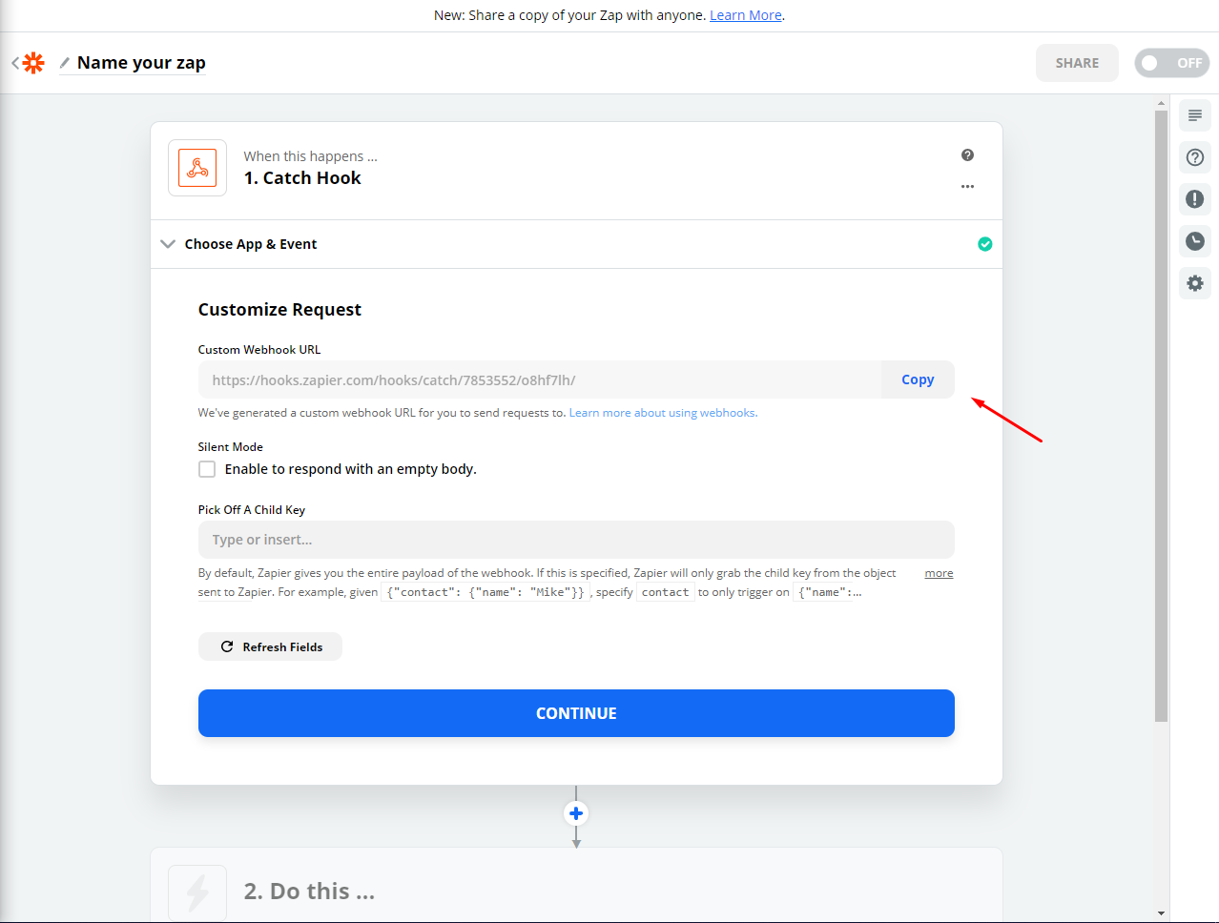
Task: Click the blue CONTINUE button
Action: [x=576, y=713]
